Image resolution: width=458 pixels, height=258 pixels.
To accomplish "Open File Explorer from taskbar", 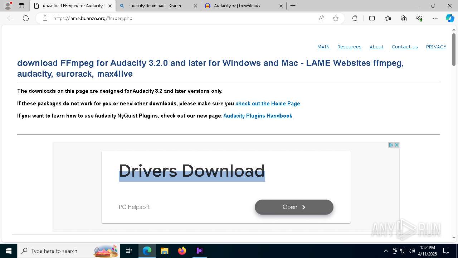I will point(164,251).
